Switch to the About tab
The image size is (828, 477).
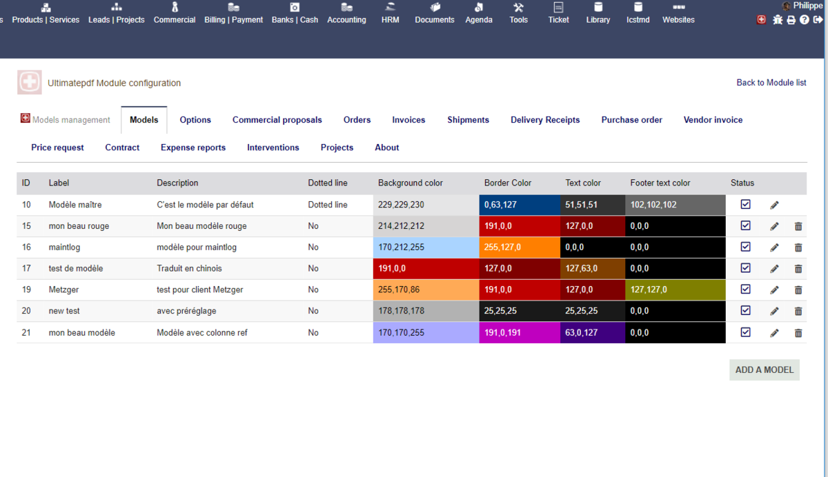387,148
